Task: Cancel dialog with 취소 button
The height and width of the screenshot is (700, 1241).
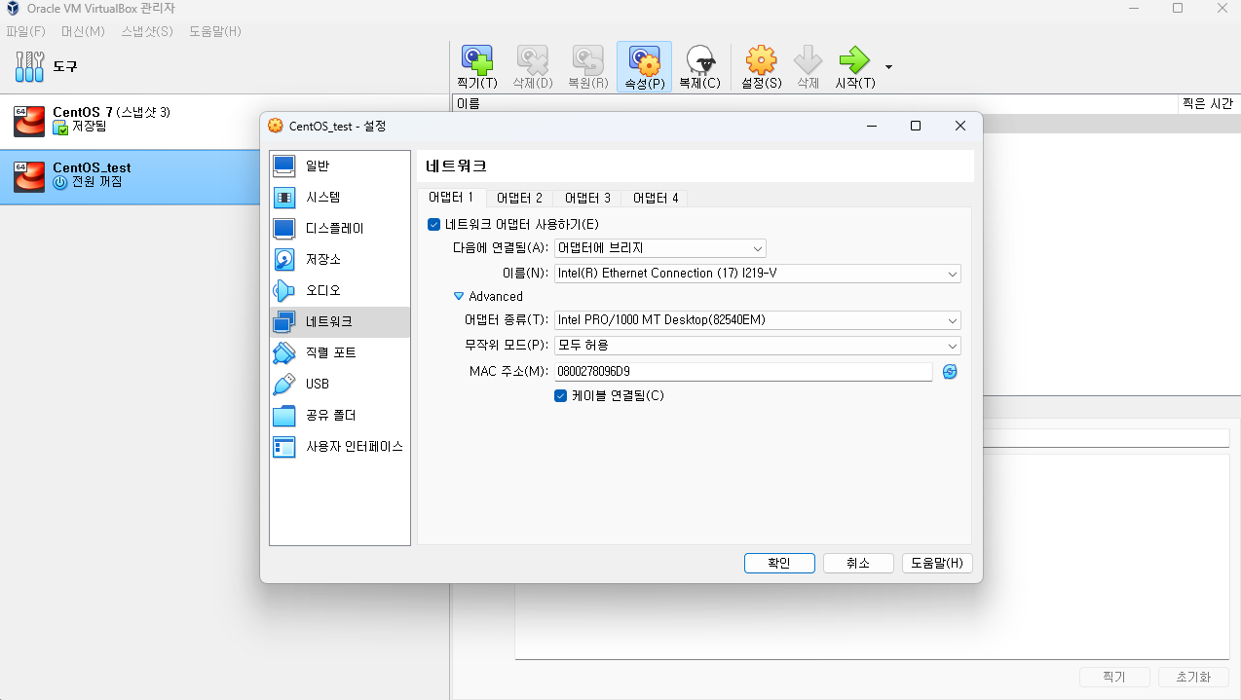Action: coord(858,563)
